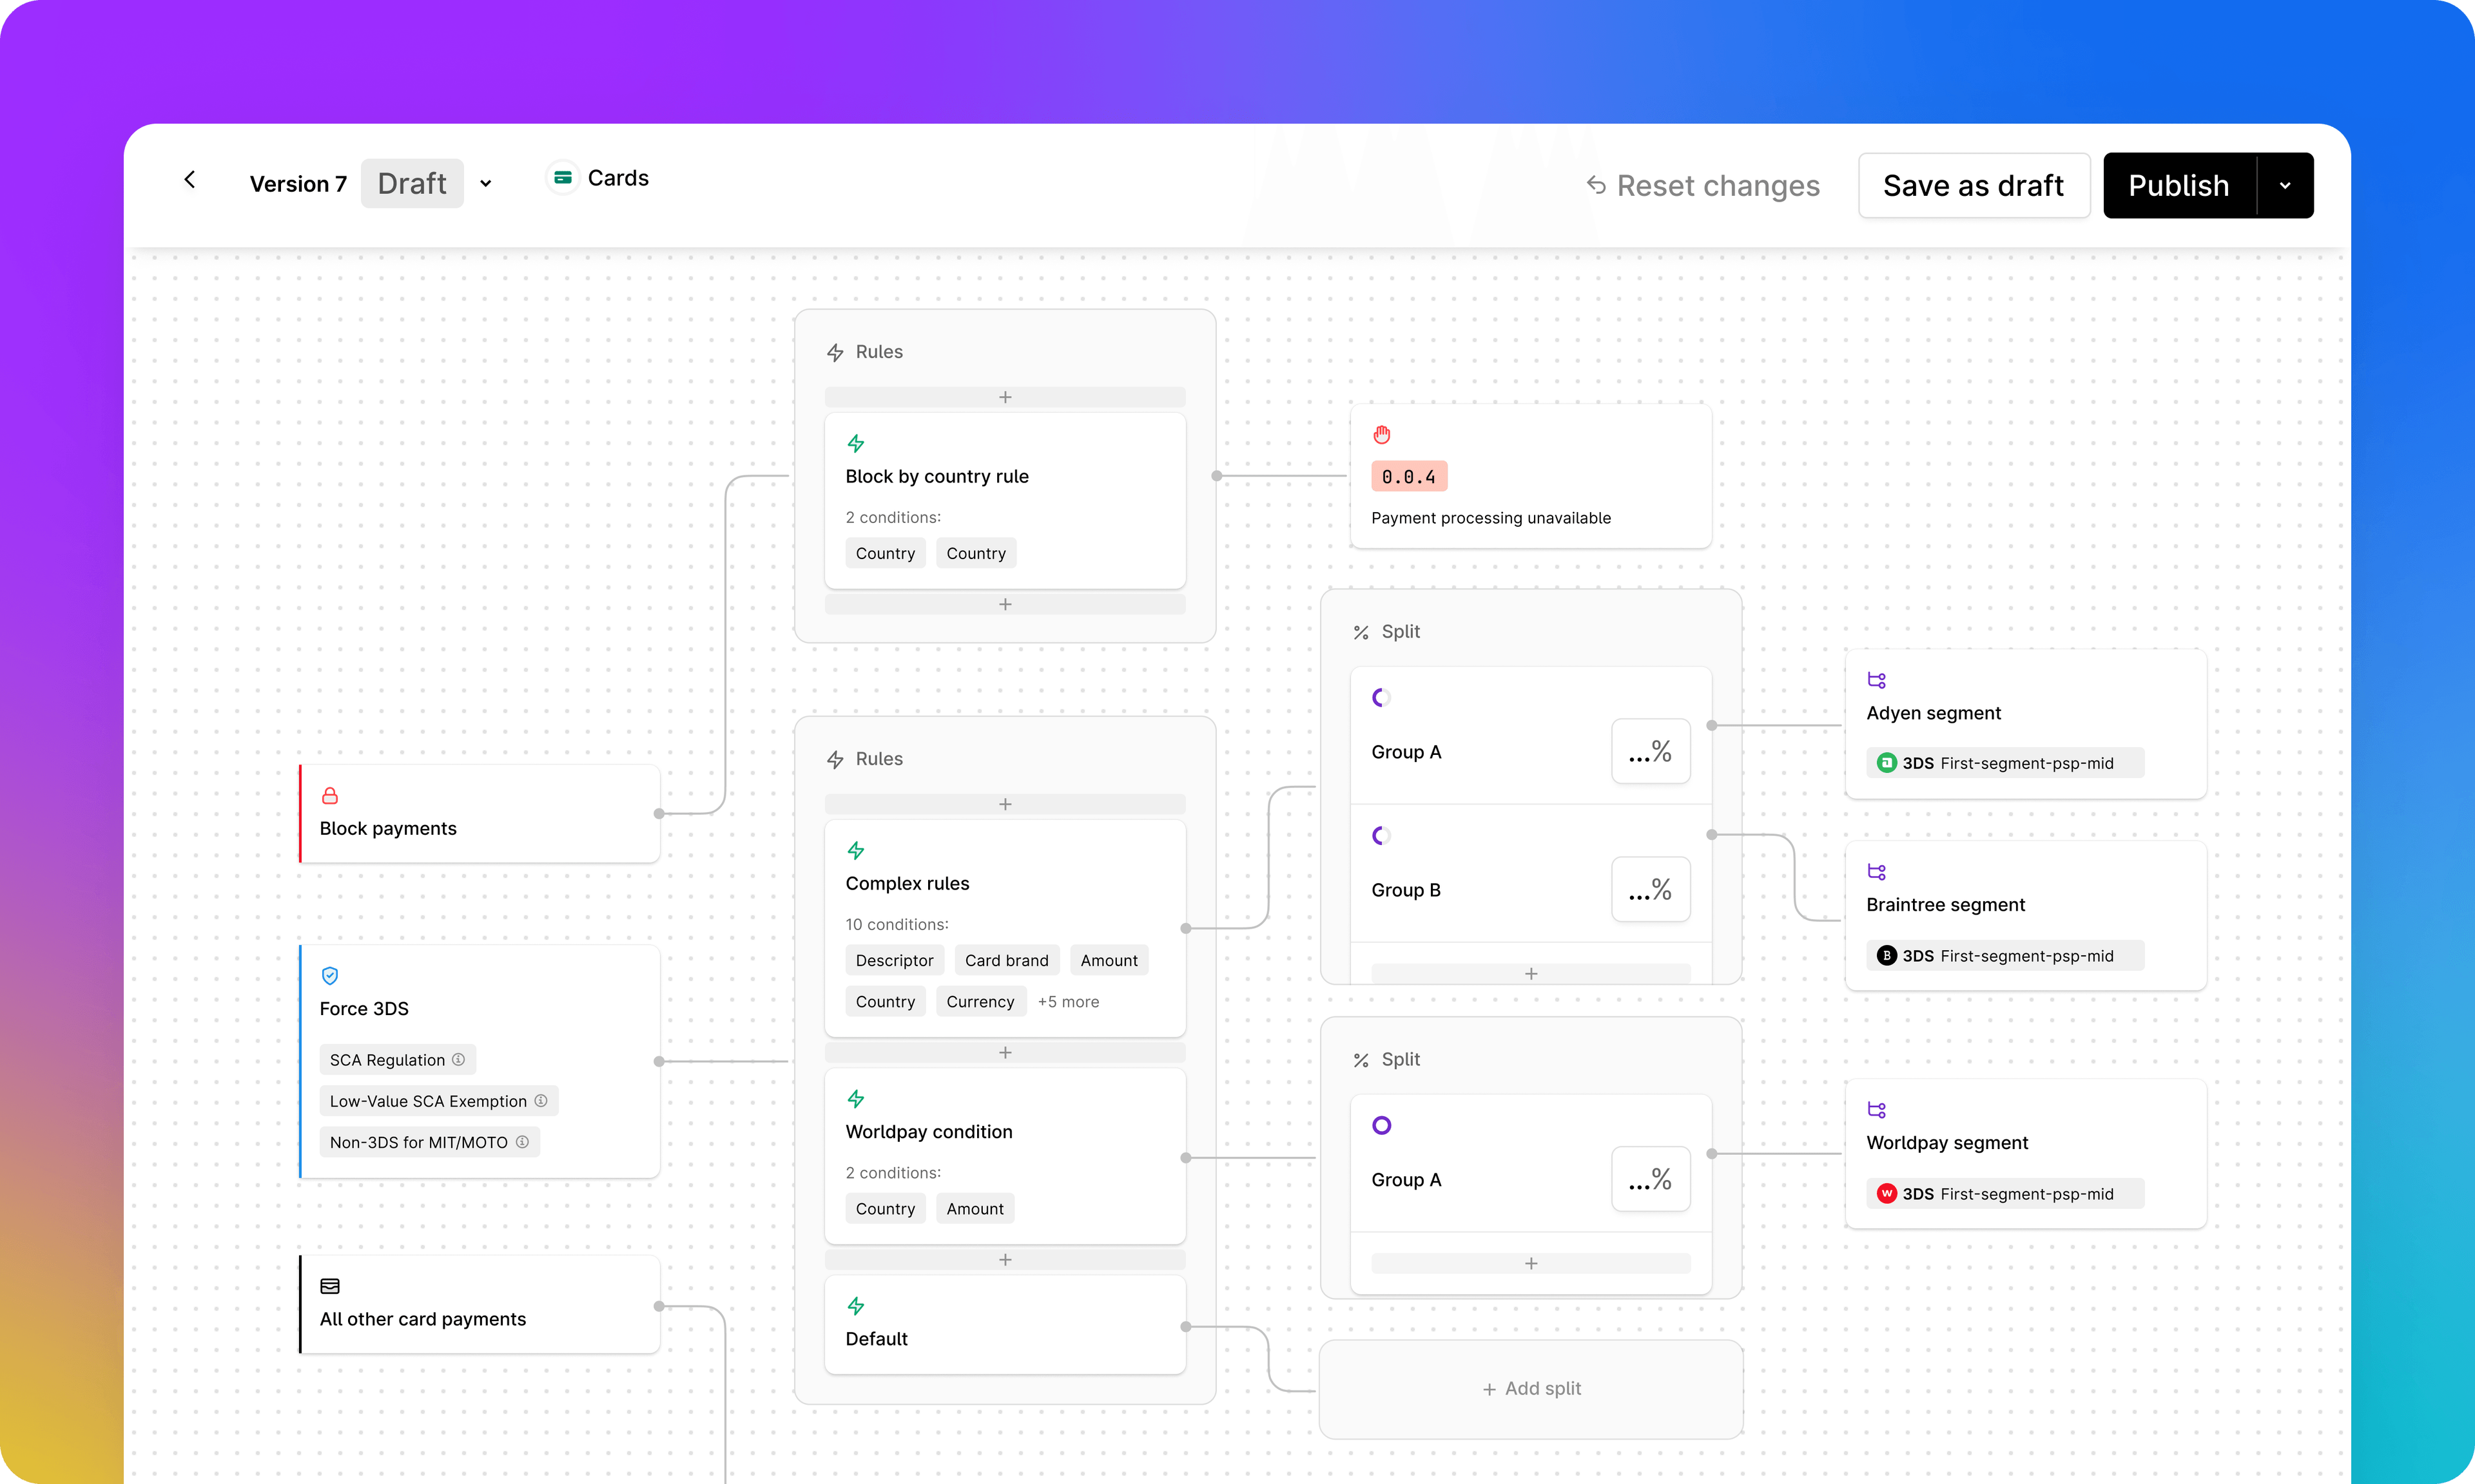Select the Group A radio circle in upper Split
Viewport: 2475px width, 1484px height.
click(1382, 697)
